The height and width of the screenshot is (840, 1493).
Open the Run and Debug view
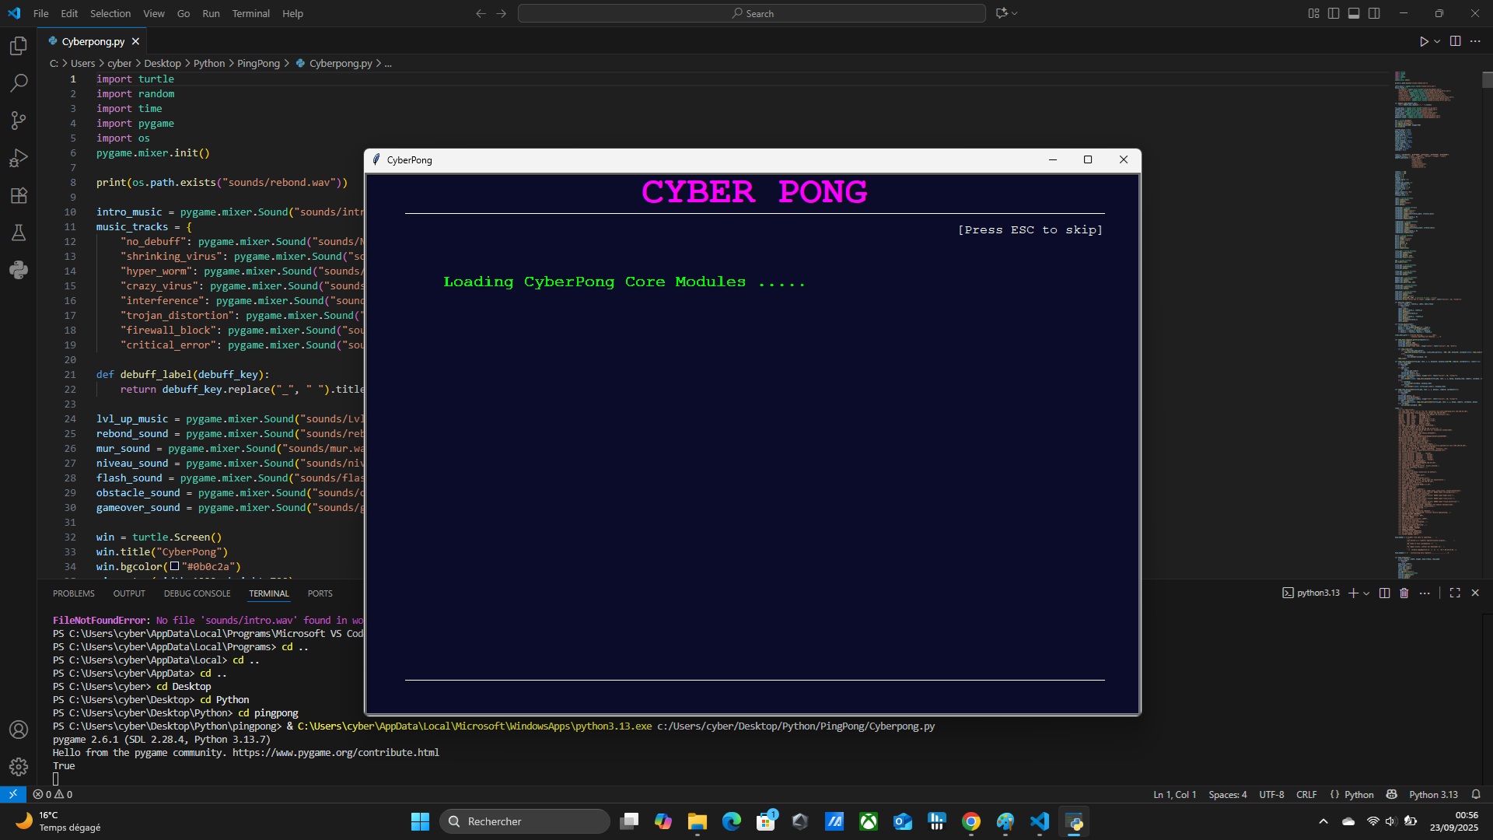click(19, 159)
